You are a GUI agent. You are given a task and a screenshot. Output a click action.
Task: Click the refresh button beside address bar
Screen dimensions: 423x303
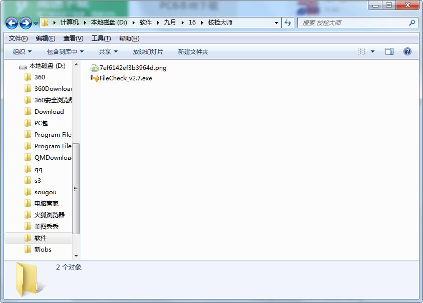coord(288,23)
